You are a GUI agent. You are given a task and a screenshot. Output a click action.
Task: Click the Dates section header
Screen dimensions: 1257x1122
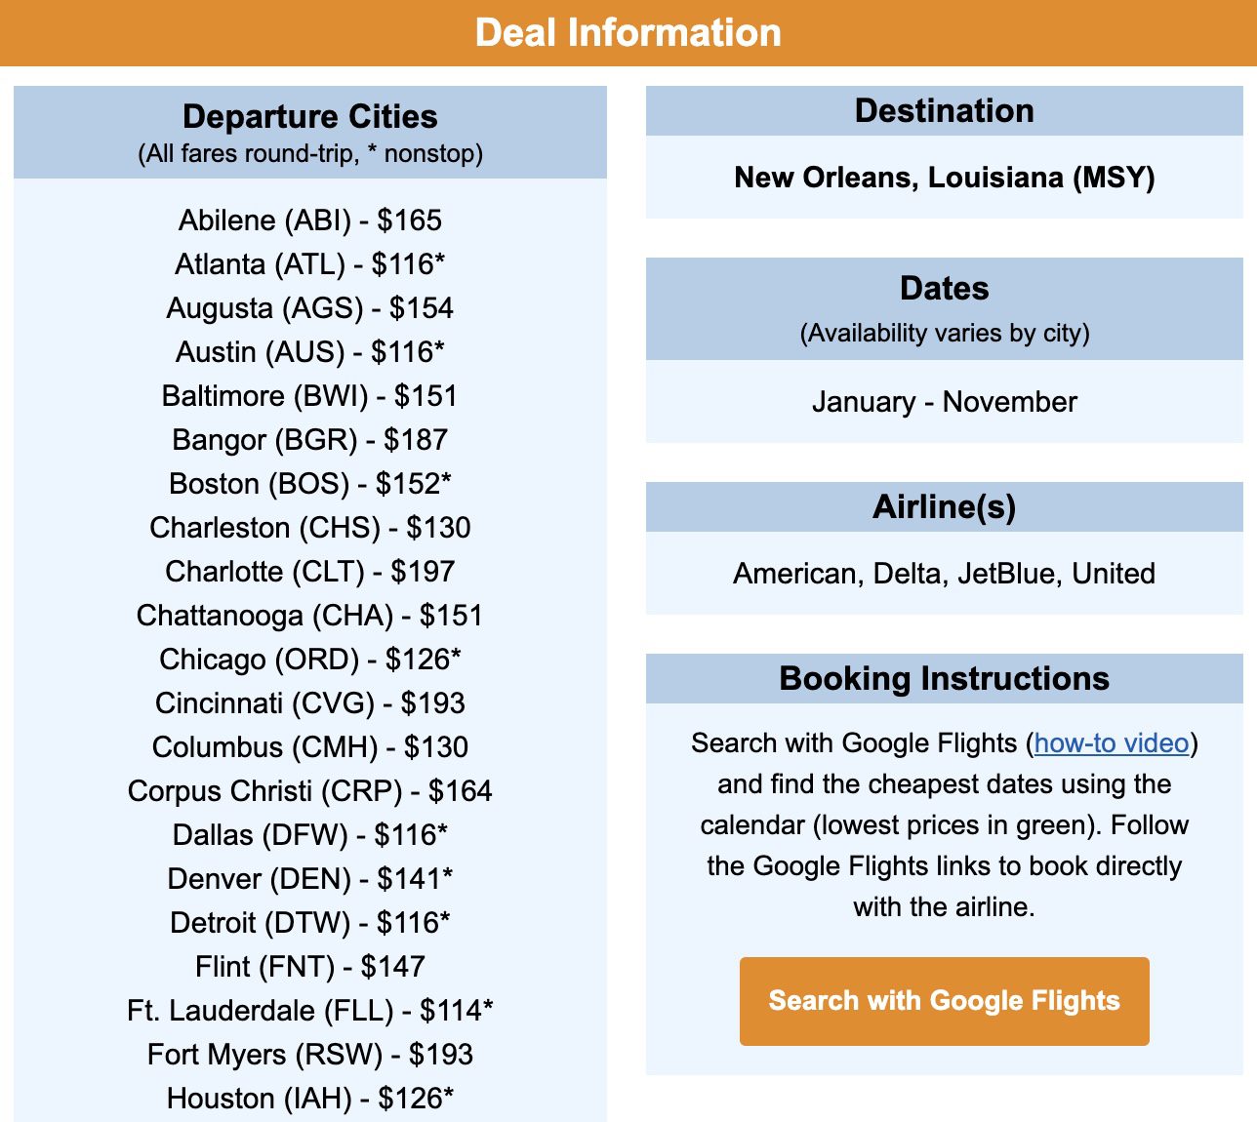945,289
